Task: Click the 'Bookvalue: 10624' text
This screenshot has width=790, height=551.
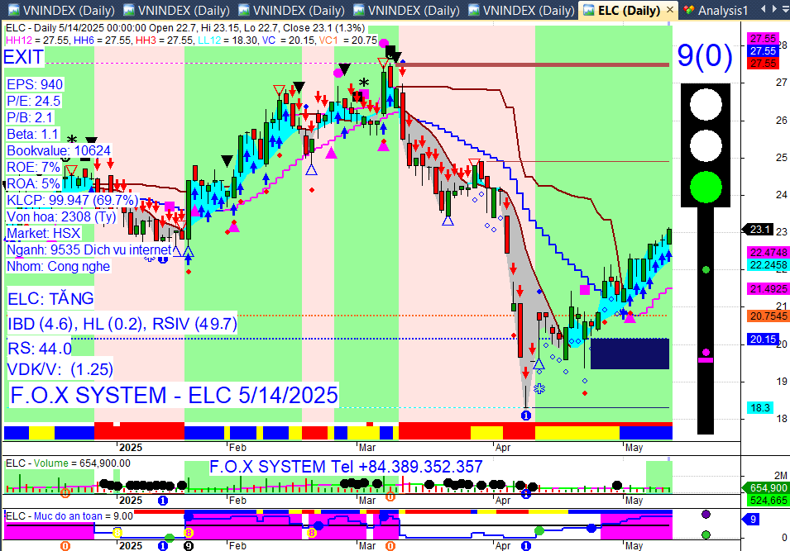Action: pyautogui.click(x=59, y=150)
